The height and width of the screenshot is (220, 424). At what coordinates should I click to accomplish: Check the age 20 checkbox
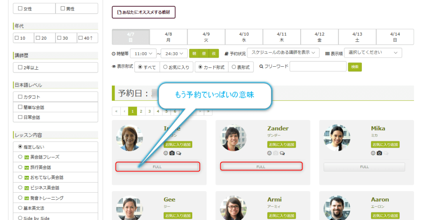tap(38, 38)
